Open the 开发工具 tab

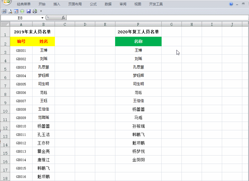(x=156, y=4)
